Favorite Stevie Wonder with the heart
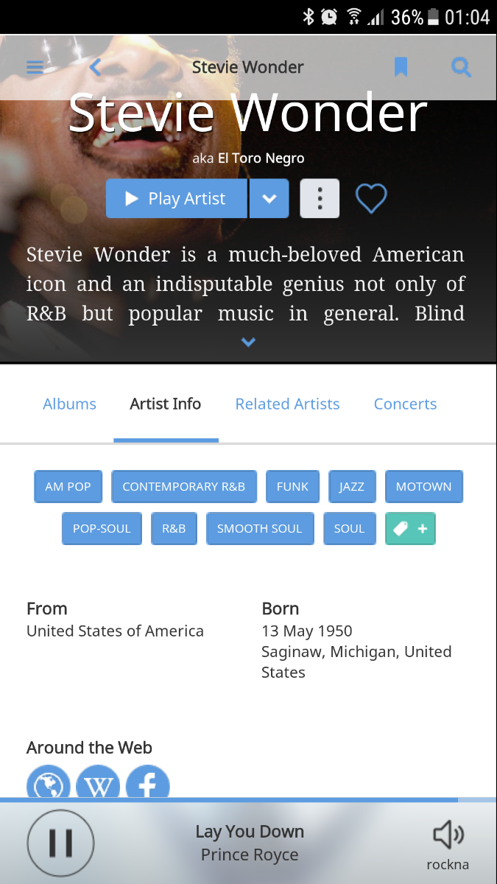The height and width of the screenshot is (884, 497). point(371,198)
